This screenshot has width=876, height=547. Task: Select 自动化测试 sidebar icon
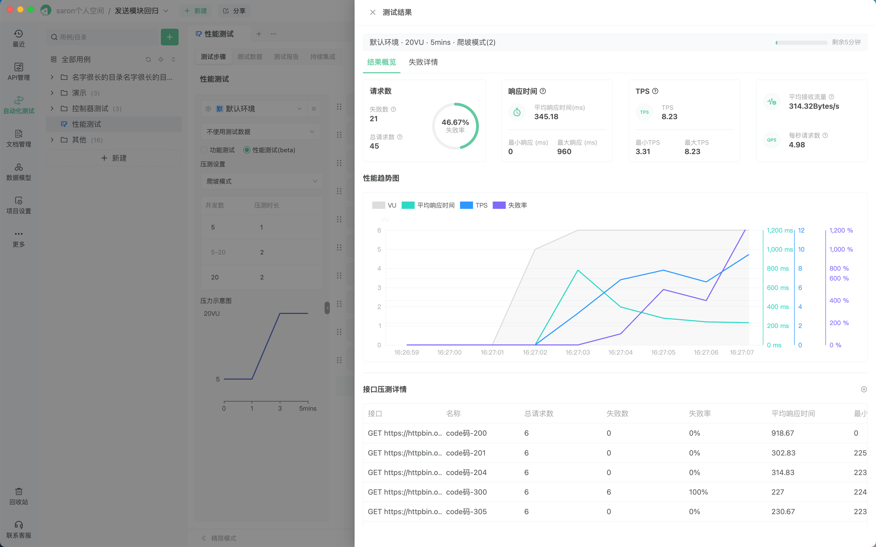19,105
